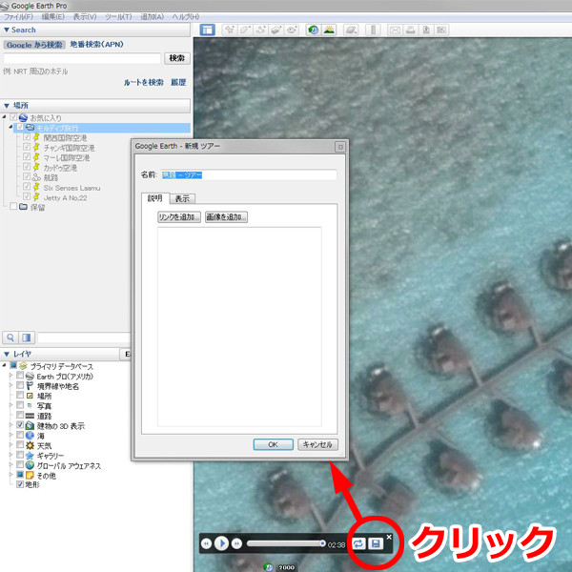This screenshot has width=572, height=572.
Task: Click the Email envelope toolbar icon
Action: [x=395, y=30]
